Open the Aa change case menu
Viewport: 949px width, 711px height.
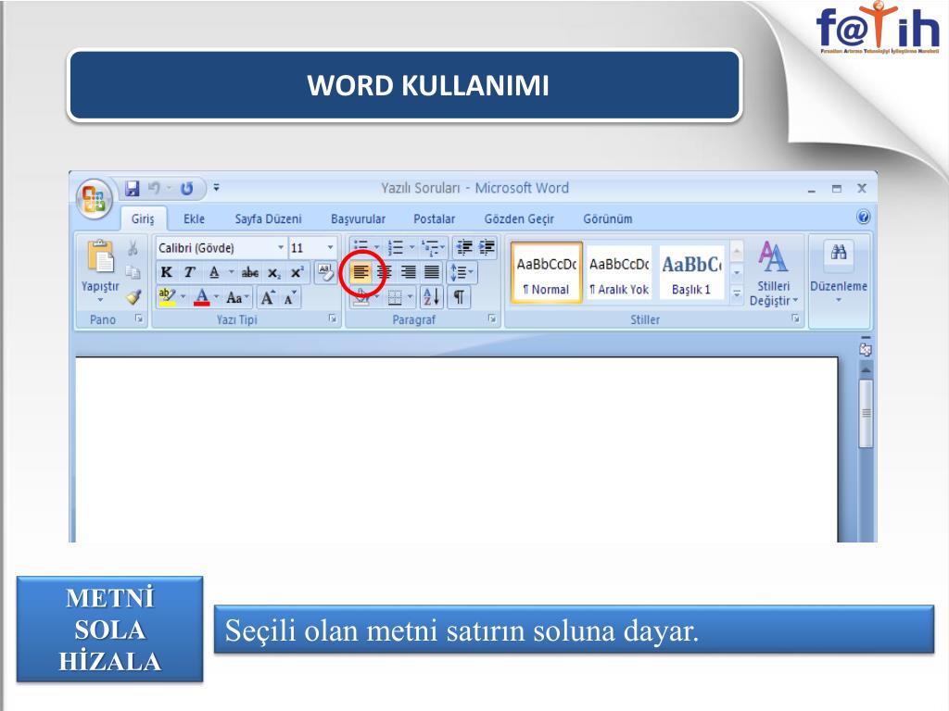point(236,297)
